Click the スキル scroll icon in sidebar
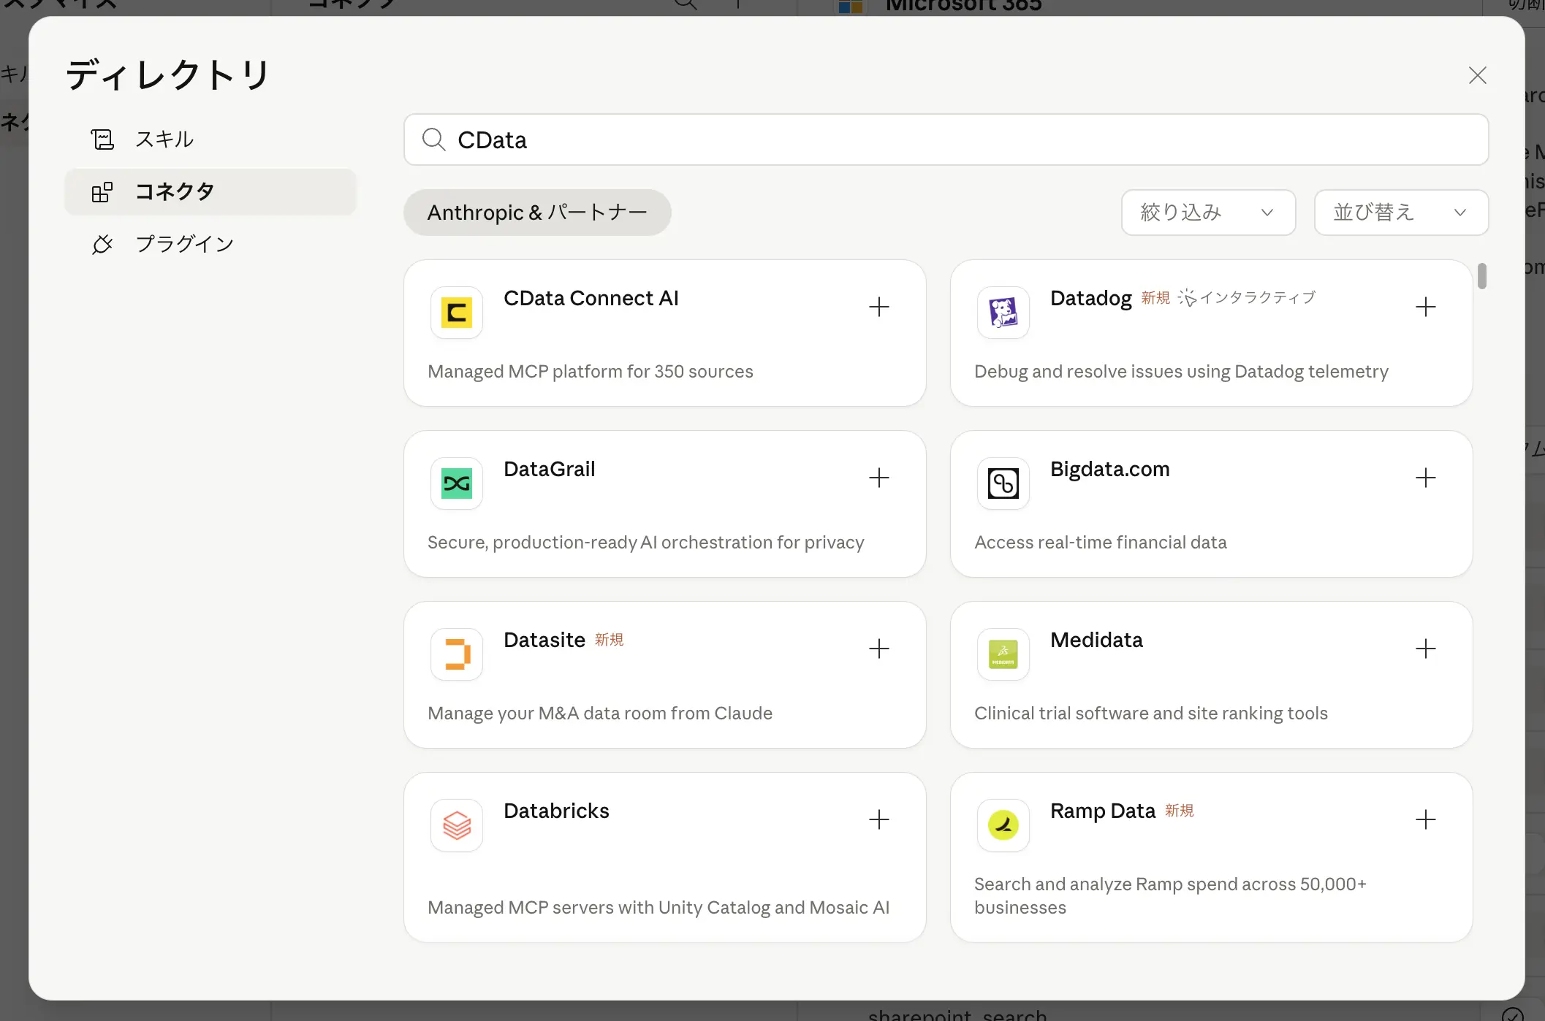 [102, 139]
